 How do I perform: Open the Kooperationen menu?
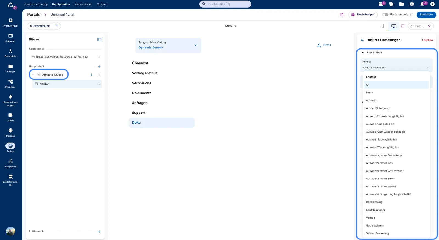click(83, 4)
